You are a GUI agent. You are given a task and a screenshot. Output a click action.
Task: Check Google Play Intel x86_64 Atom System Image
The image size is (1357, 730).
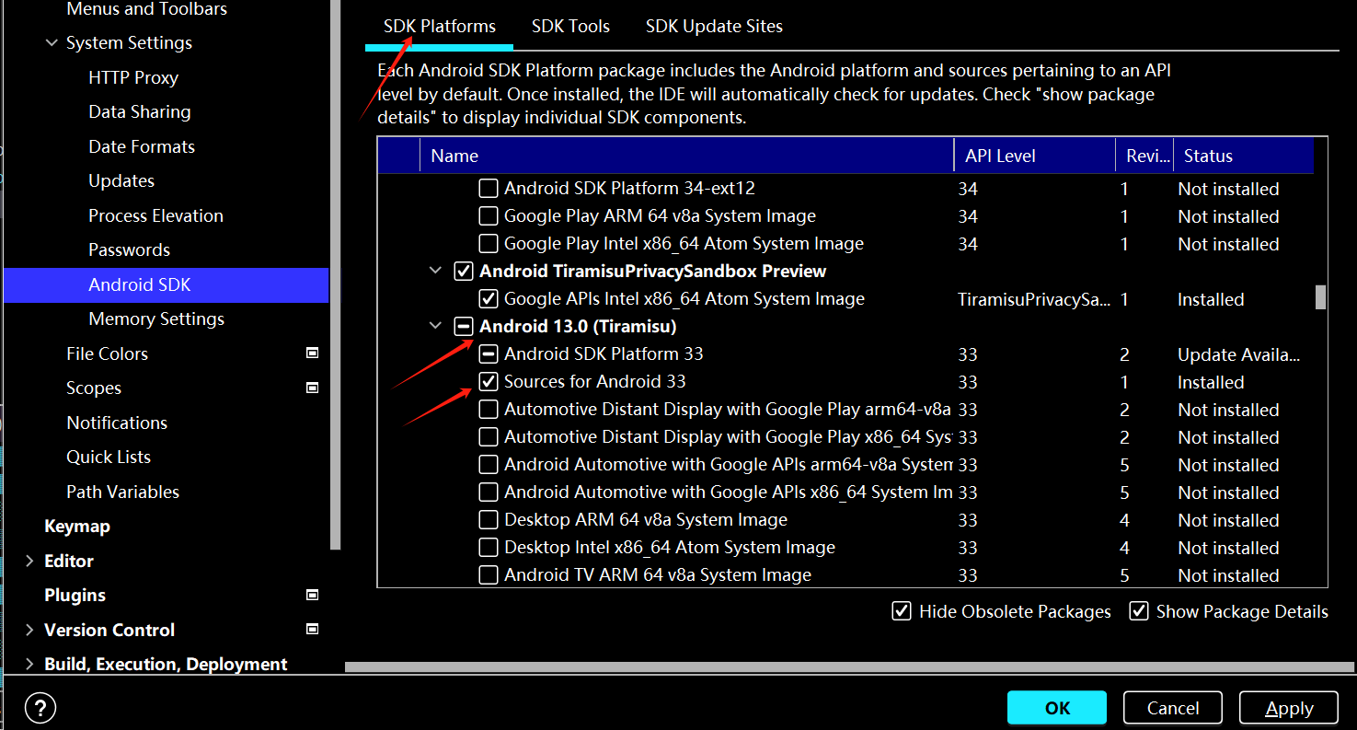point(489,244)
